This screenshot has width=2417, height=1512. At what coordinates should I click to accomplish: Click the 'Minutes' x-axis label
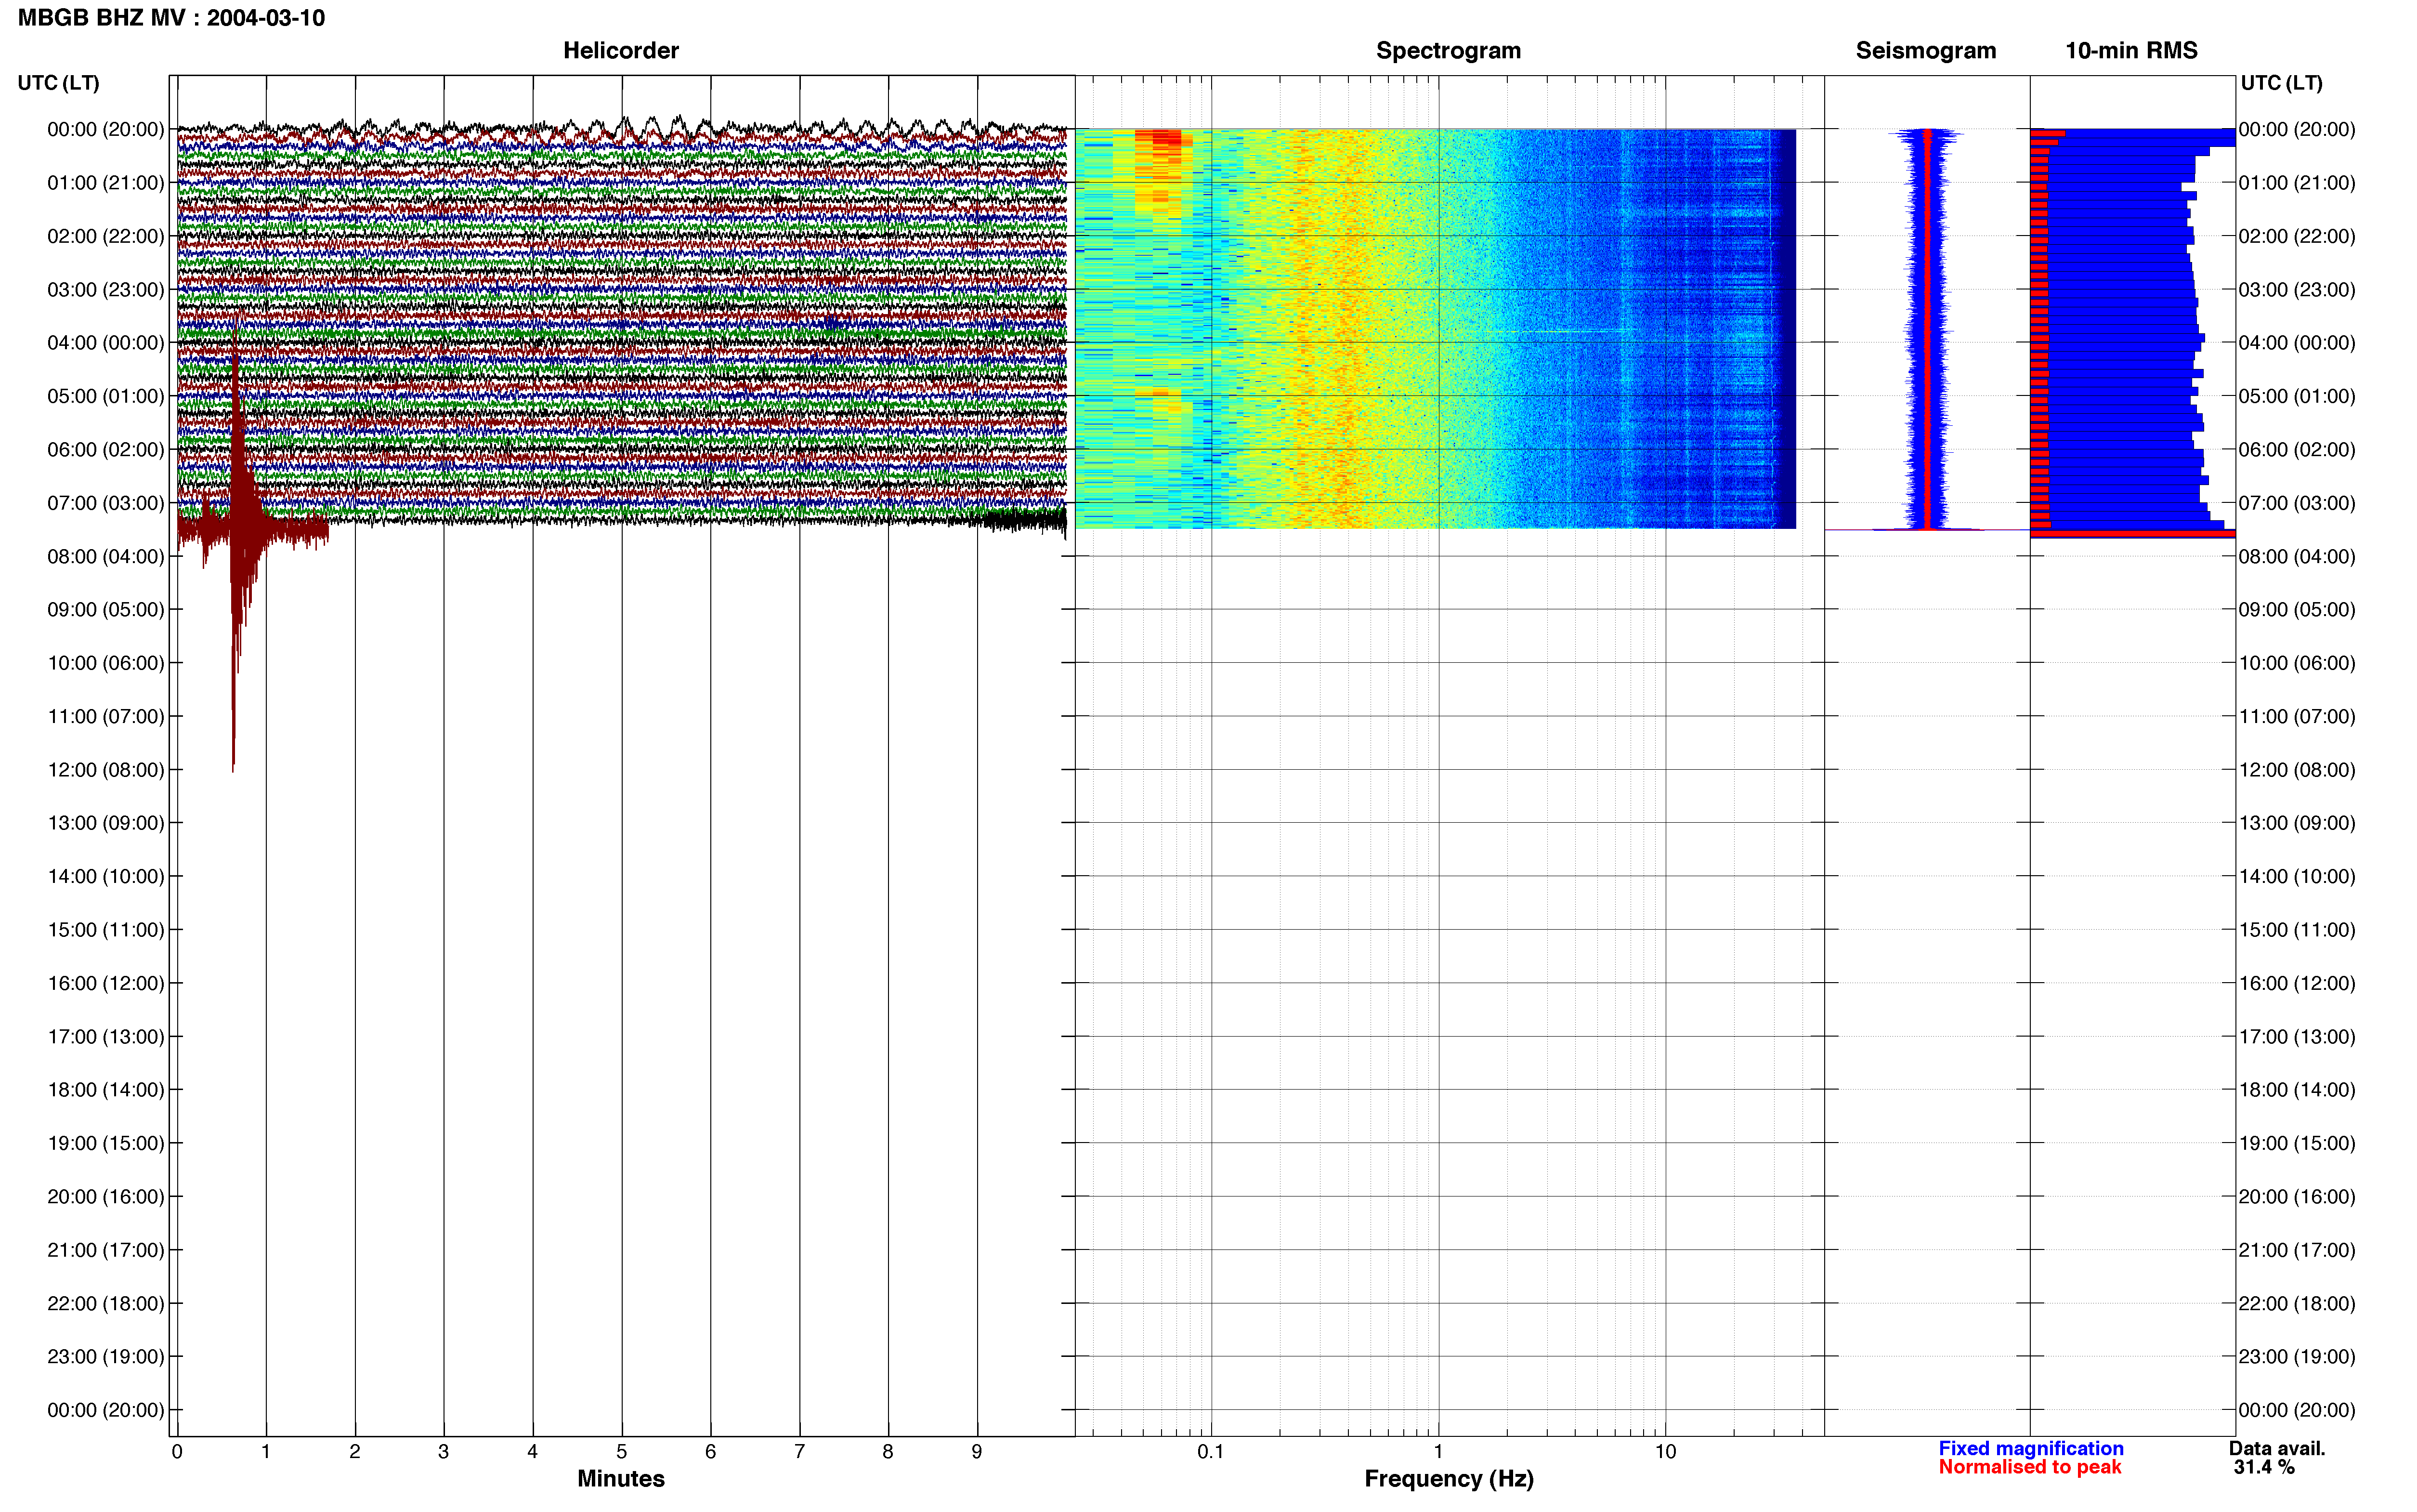point(621,1479)
